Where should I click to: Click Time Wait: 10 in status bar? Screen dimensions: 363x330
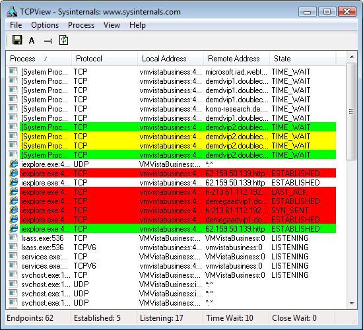[230, 318]
